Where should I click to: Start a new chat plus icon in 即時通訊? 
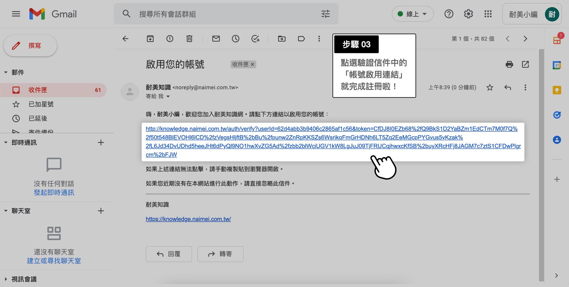(x=101, y=143)
